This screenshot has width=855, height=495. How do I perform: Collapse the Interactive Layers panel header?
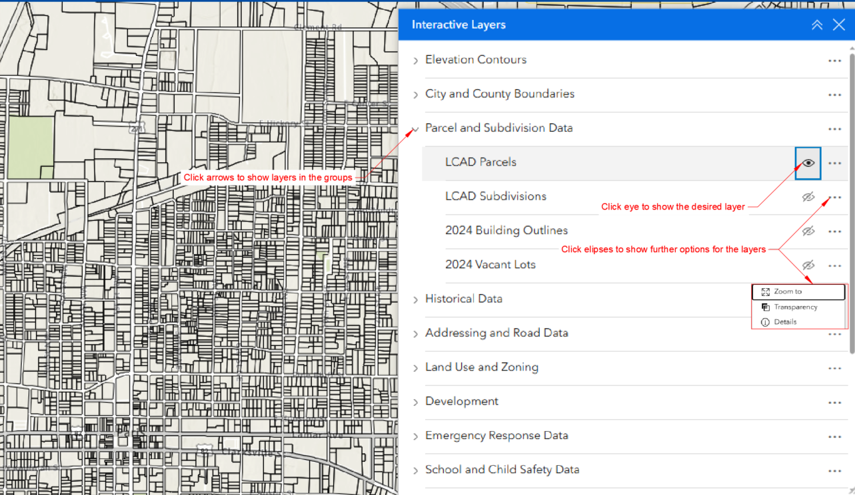point(816,25)
